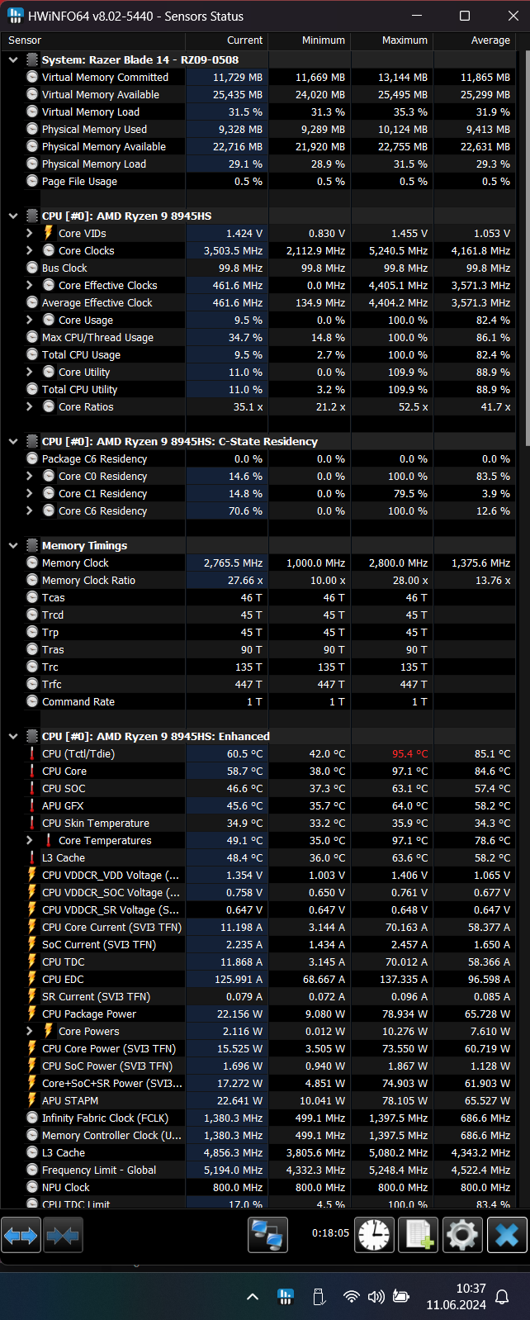The height and width of the screenshot is (1320, 530).
Task: Collapse the C-State Residency group
Action: pyautogui.click(x=13, y=441)
